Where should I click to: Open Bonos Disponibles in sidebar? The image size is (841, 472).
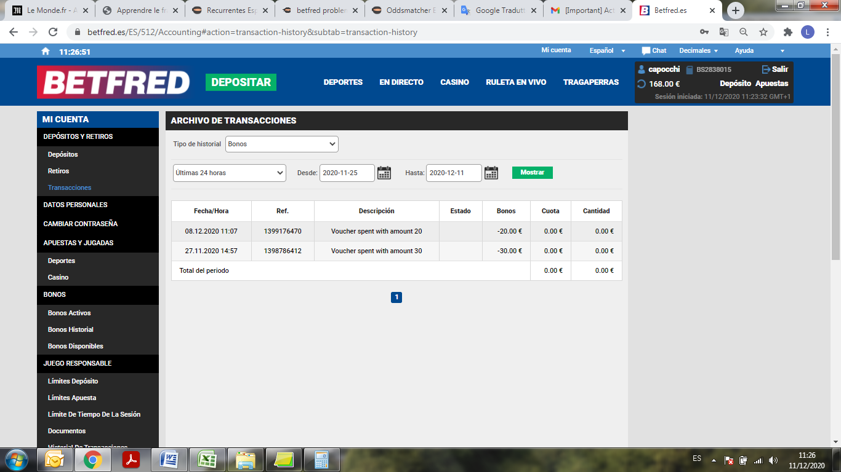tap(76, 346)
